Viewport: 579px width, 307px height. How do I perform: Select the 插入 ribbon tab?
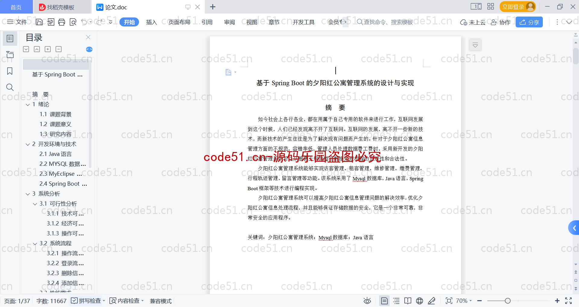point(151,22)
